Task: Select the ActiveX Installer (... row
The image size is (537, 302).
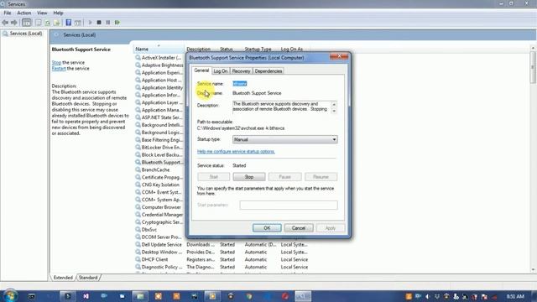Action: click(159, 58)
